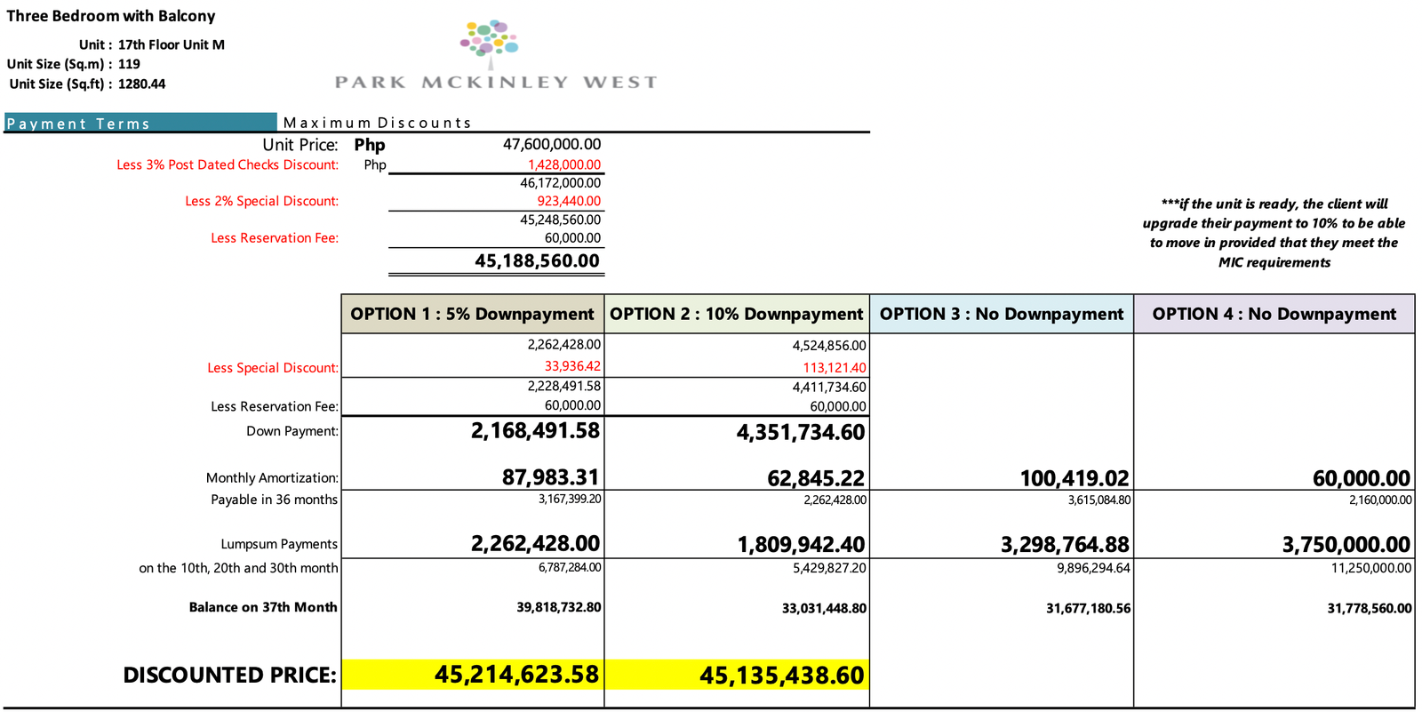Click the unit price value 47,600,000.00

pos(551,144)
